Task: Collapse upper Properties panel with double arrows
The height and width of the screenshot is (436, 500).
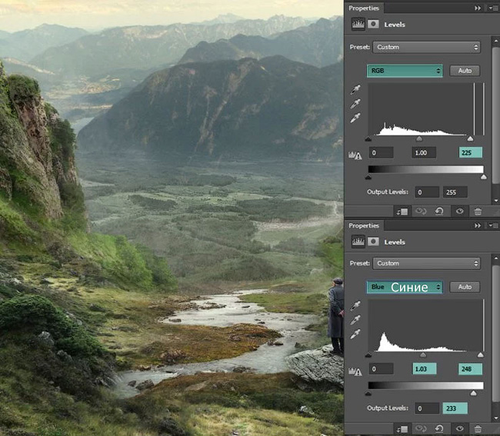Action: (x=478, y=8)
